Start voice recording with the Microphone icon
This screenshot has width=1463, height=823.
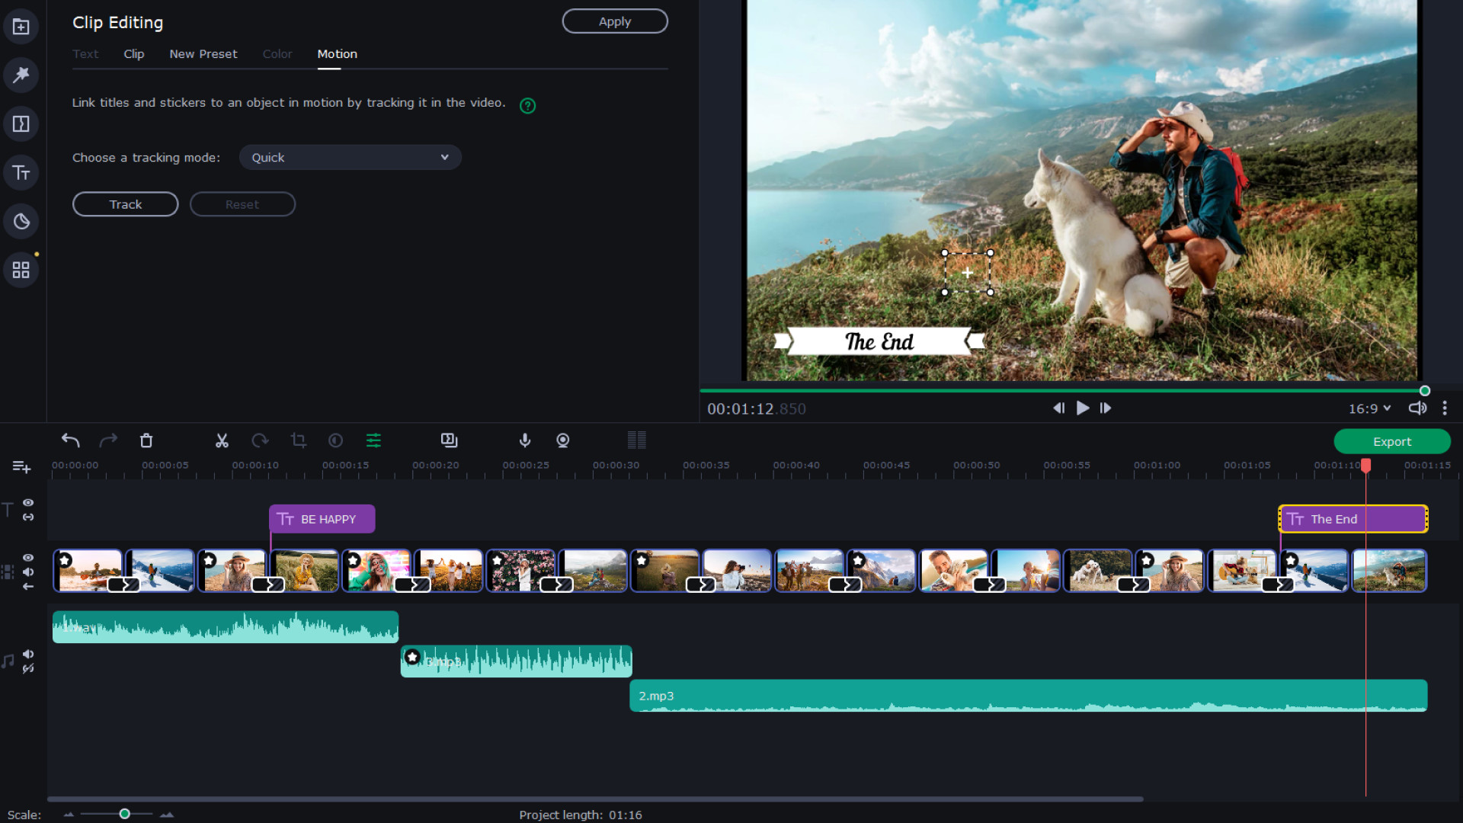[525, 440]
